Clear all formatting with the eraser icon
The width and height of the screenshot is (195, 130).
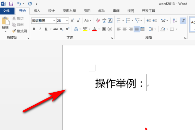98,20
